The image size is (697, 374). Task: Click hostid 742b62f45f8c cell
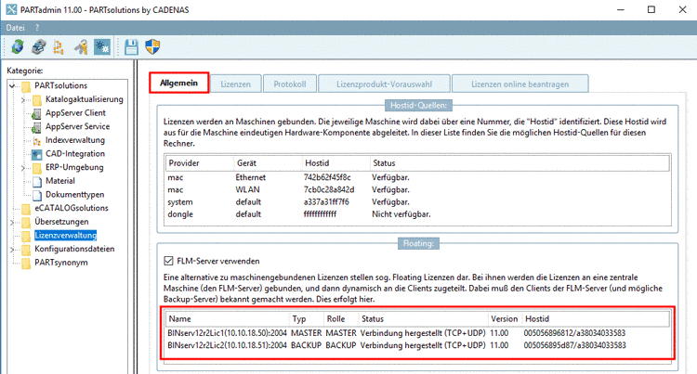327,177
